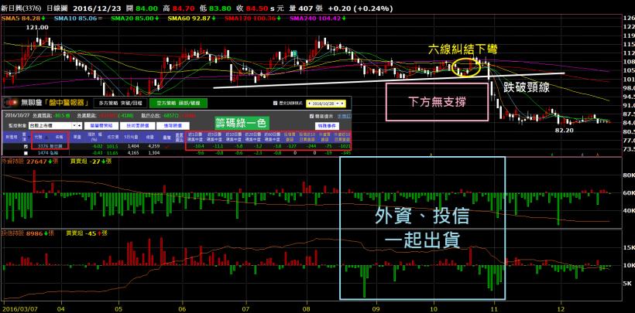Click the 新日興(3376) chart title

pyautogui.click(x=21, y=8)
